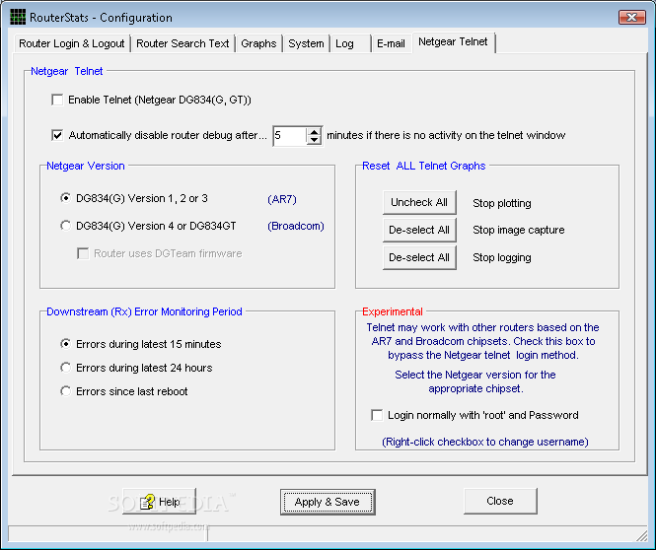Click the Experimental group heading
656x550 pixels.
pyautogui.click(x=392, y=311)
